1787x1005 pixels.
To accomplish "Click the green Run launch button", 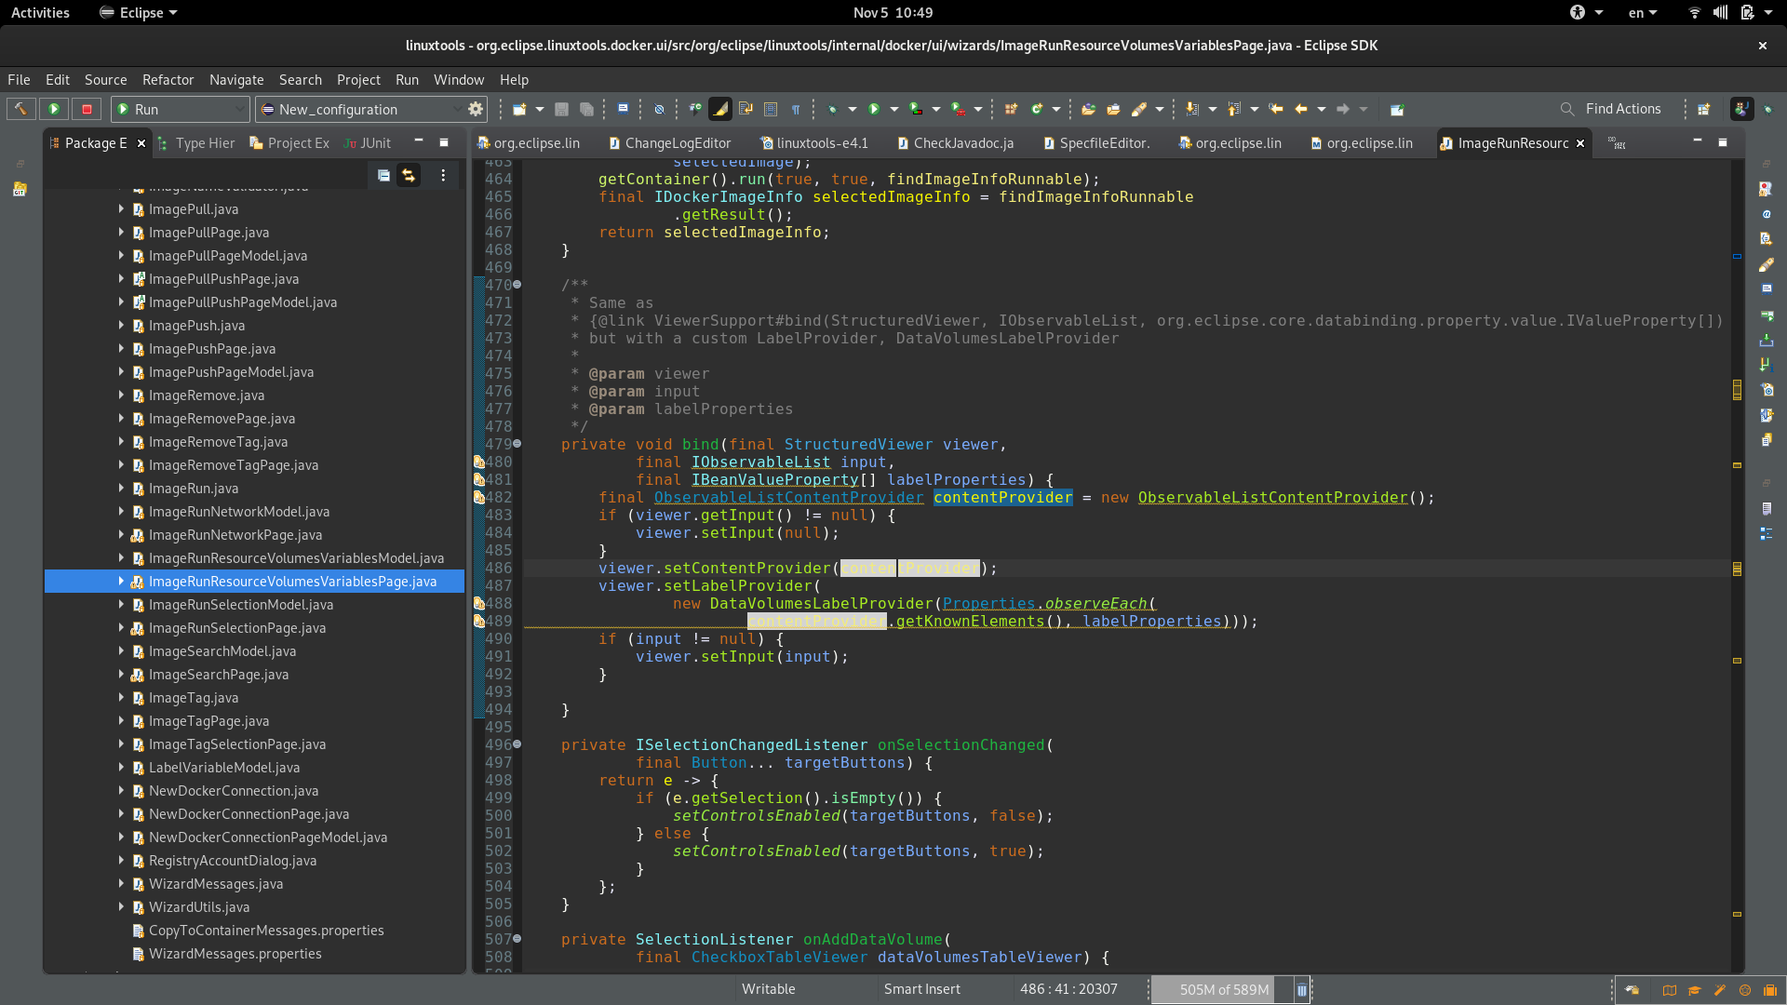I will coord(54,109).
